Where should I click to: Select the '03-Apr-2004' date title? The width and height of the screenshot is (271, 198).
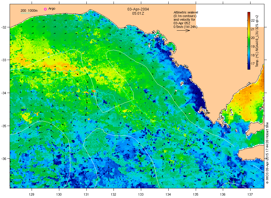coord(138,9)
